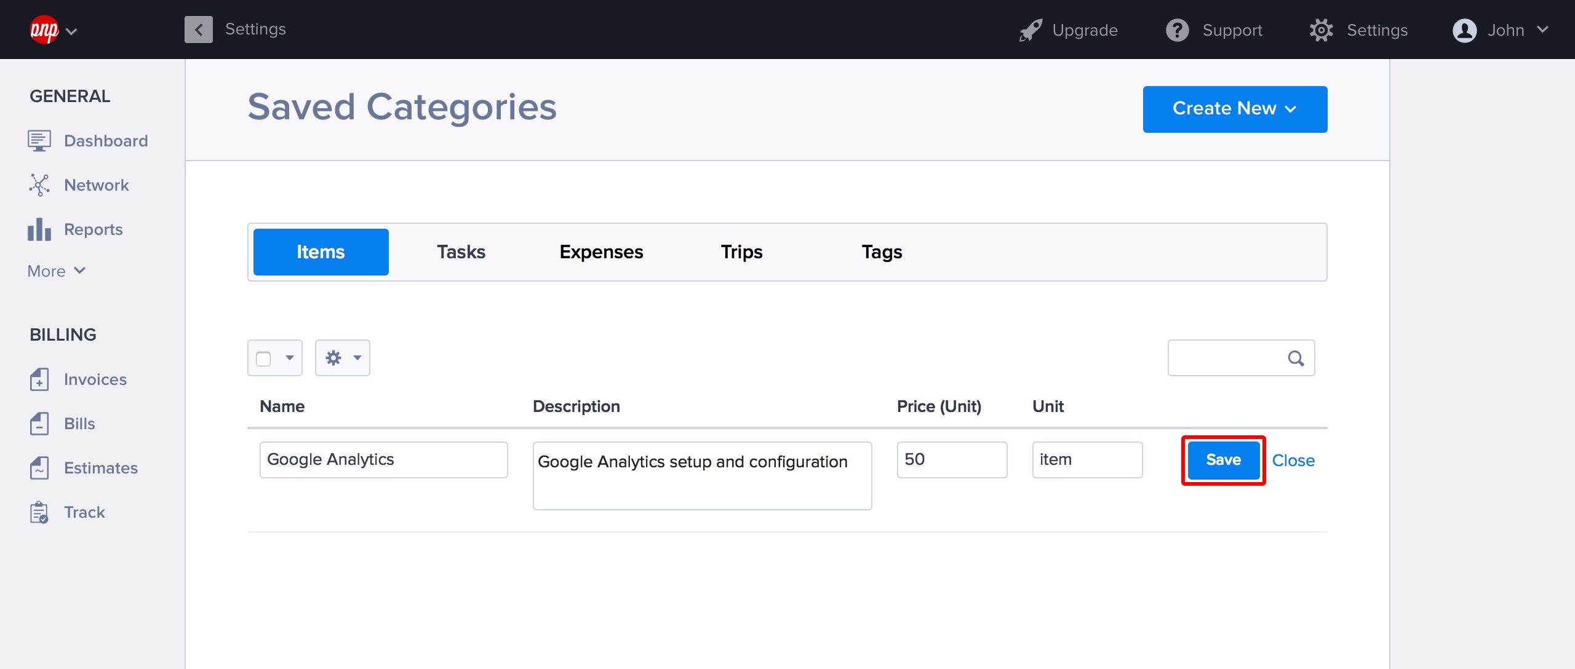The image size is (1575, 669).
Task: Click the Reports bar chart icon
Action: (x=39, y=229)
